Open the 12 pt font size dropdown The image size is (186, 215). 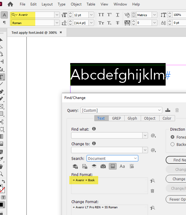pyautogui.click(x=91, y=15)
